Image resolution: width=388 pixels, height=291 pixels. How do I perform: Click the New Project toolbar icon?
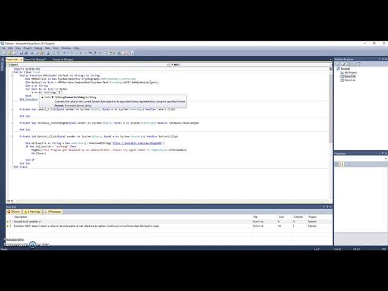5,53
